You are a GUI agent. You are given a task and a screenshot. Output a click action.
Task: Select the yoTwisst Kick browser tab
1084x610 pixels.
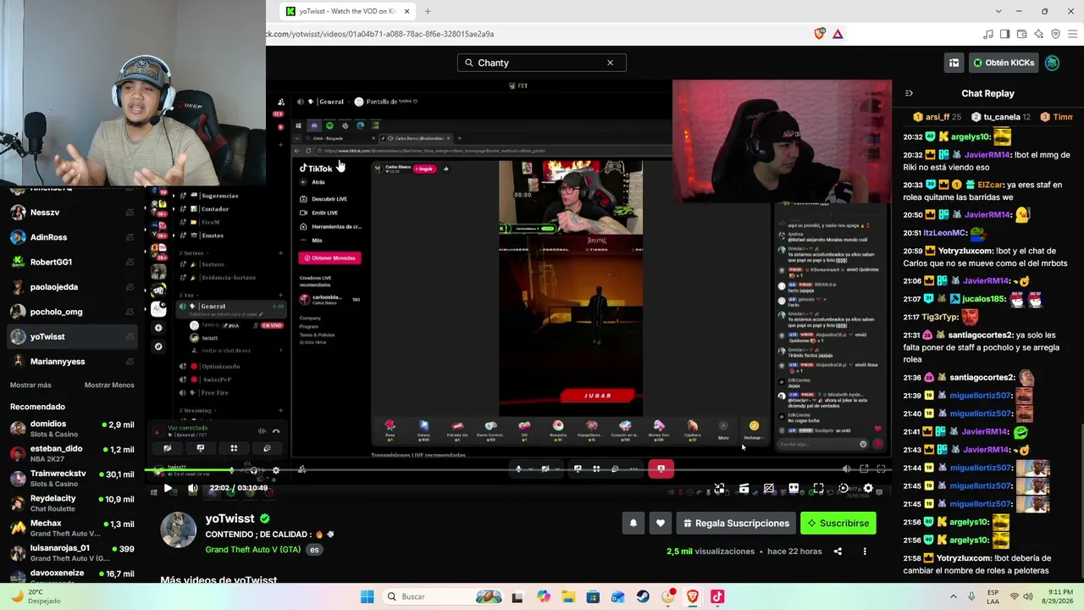(x=348, y=11)
